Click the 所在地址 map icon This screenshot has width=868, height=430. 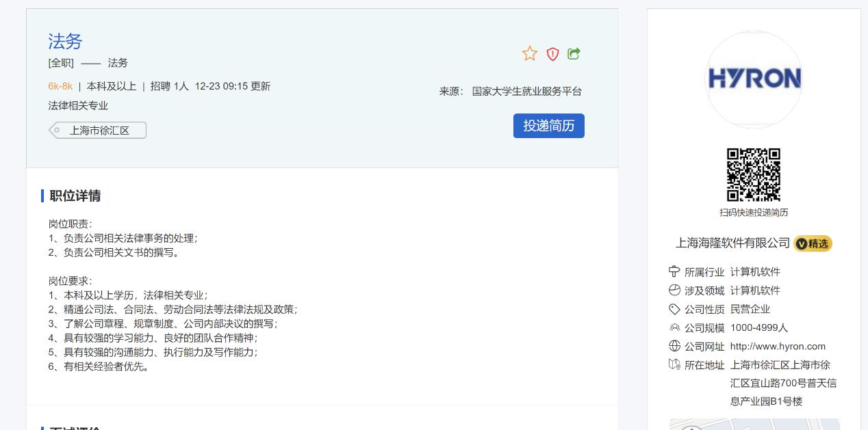674,364
